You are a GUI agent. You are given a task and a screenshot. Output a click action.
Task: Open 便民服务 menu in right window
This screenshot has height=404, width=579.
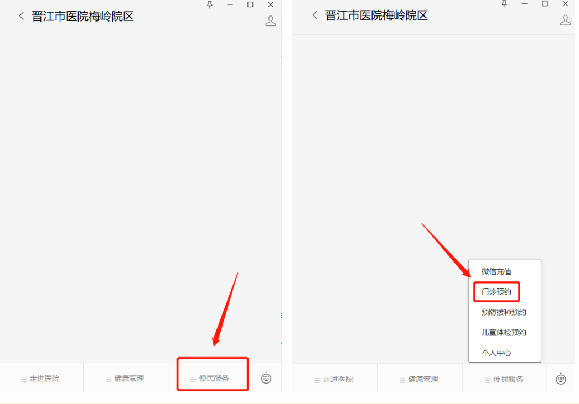[504, 379]
